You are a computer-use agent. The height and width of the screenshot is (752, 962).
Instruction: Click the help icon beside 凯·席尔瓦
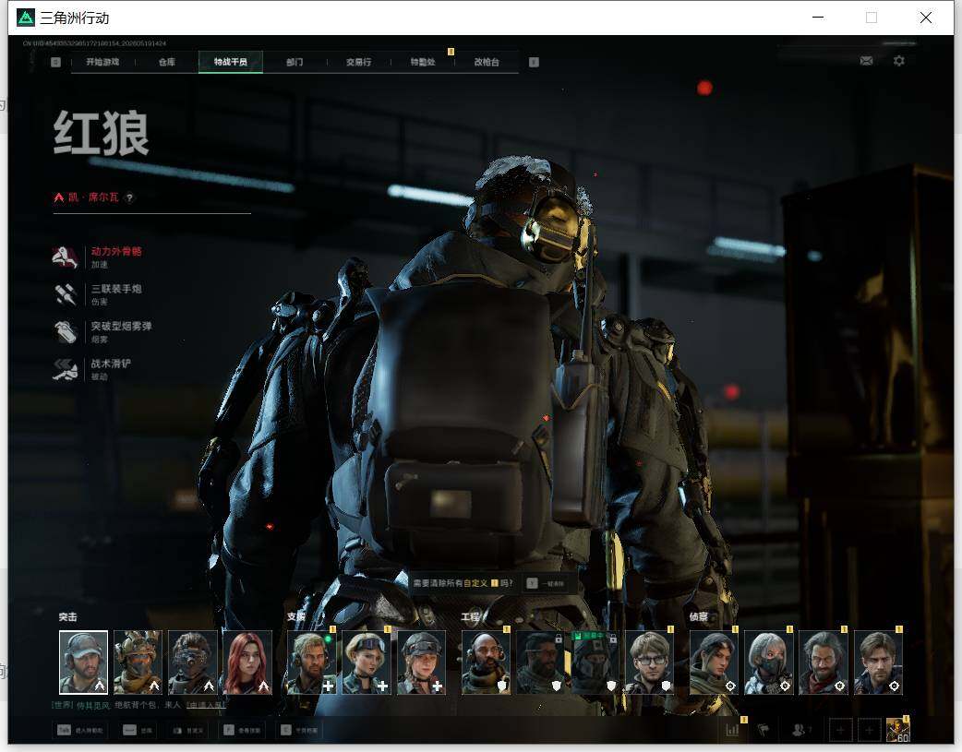point(129,197)
